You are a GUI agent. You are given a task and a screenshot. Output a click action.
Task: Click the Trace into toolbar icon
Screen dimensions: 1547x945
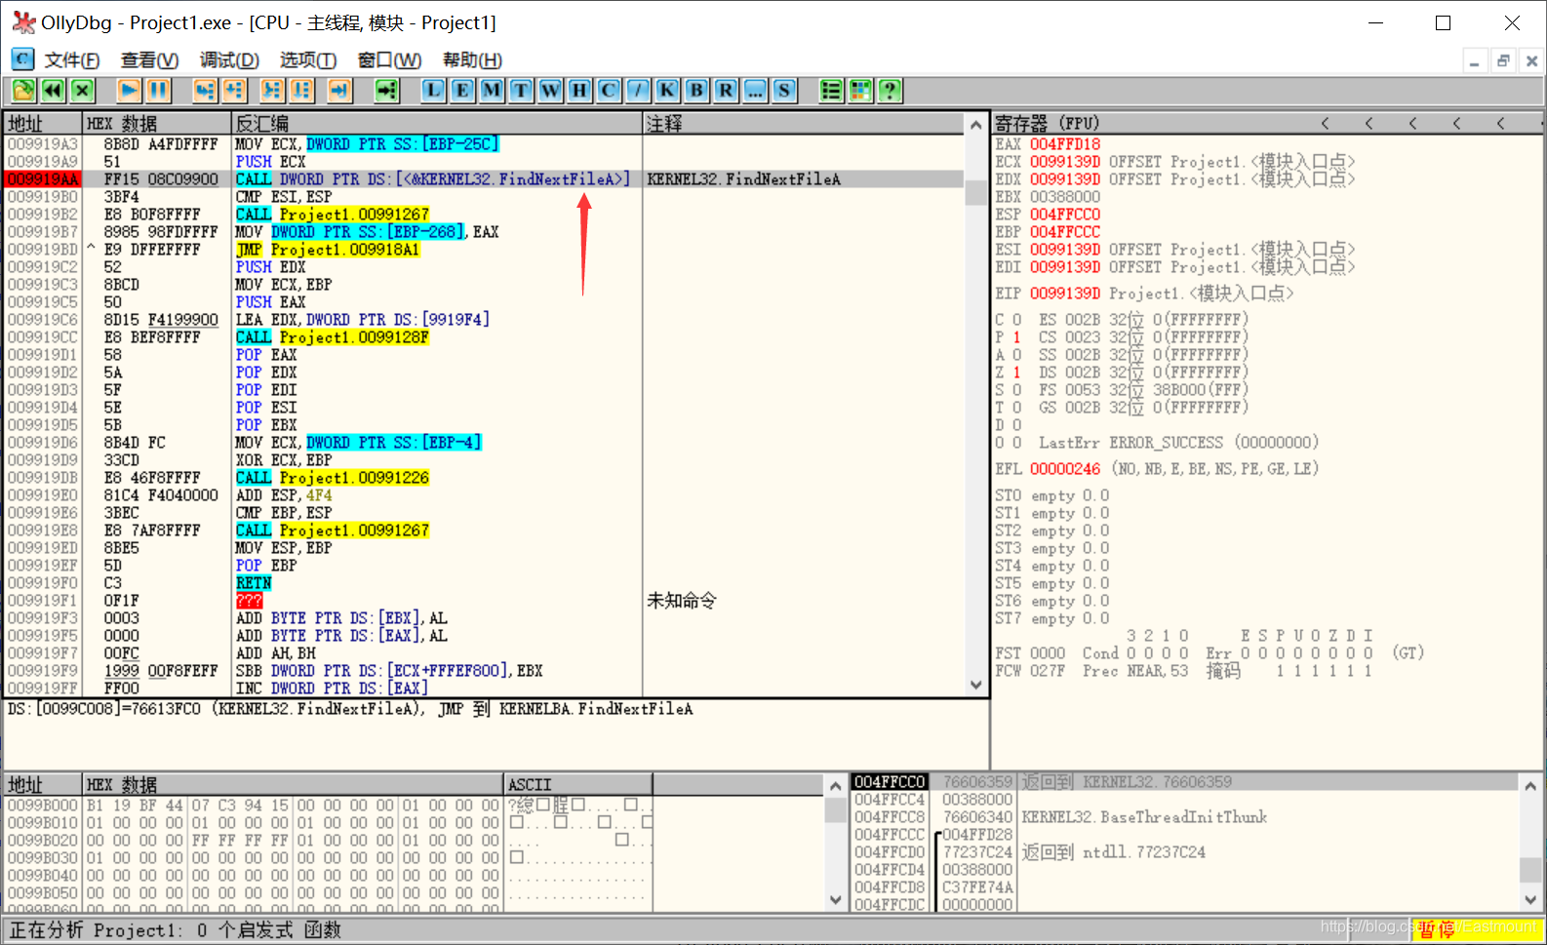click(272, 91)
